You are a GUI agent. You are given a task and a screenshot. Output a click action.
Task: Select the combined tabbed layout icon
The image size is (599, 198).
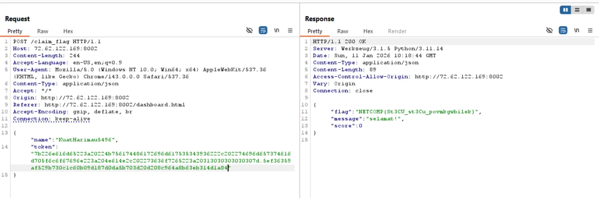588,10
